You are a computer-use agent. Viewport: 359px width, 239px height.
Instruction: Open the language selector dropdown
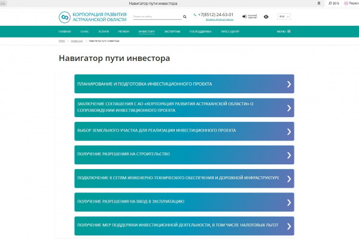pyautogui.click(x=284, y=17)
